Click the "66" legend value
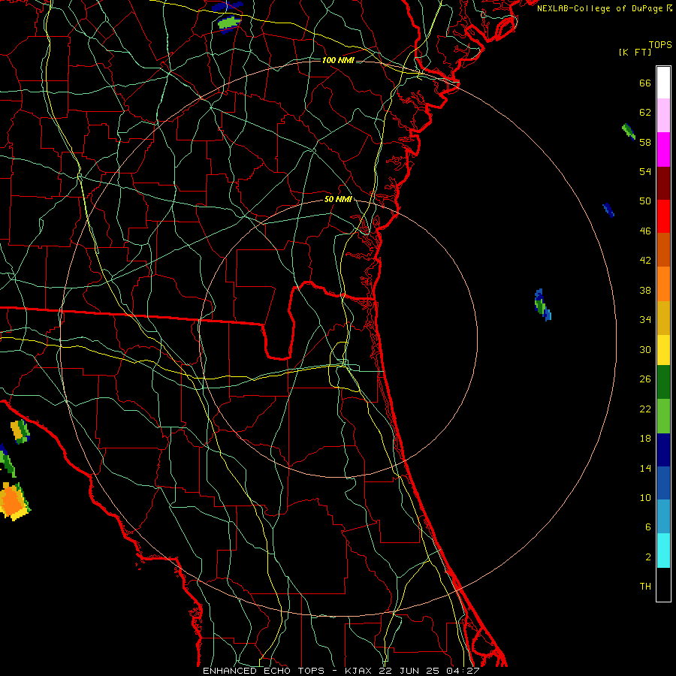 pos(645,83)
